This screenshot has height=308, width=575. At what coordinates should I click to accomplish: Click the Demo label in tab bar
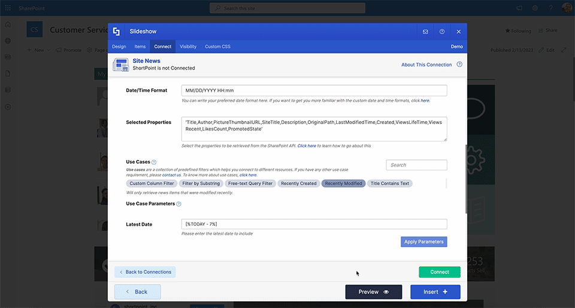(456, 47)
